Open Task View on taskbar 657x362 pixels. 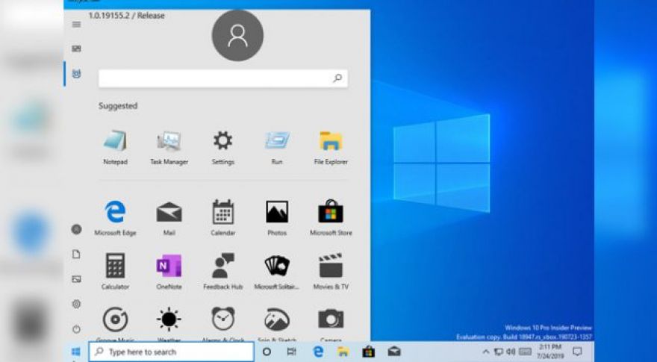[x=292, y=352]
